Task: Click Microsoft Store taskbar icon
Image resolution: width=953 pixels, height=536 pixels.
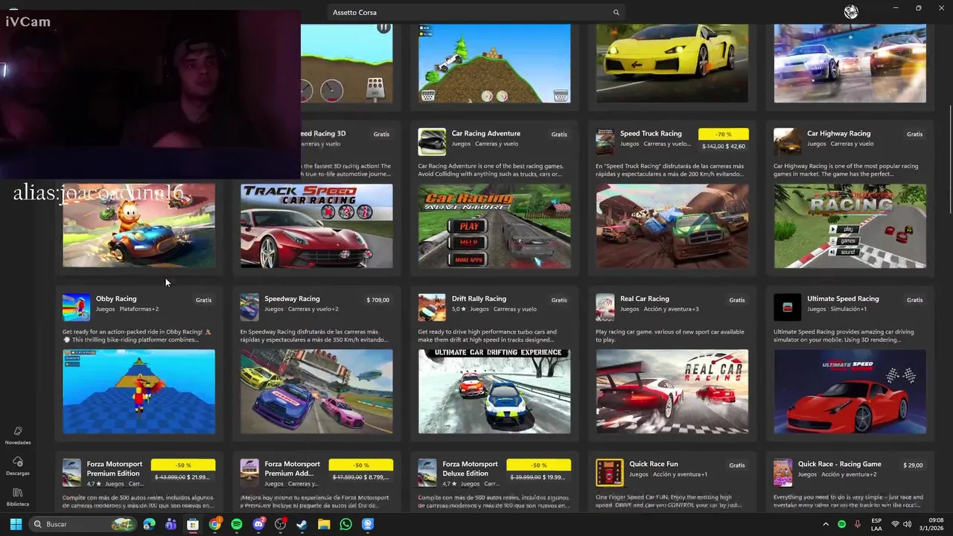Action: coord(193,524)
